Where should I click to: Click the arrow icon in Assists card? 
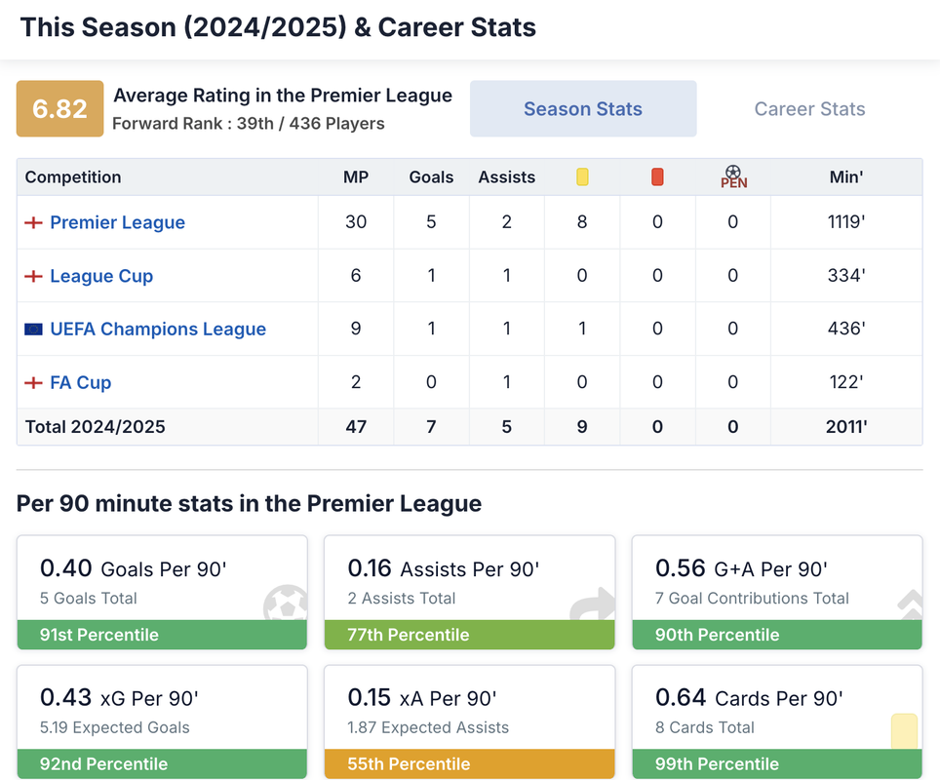coord(593,604)
